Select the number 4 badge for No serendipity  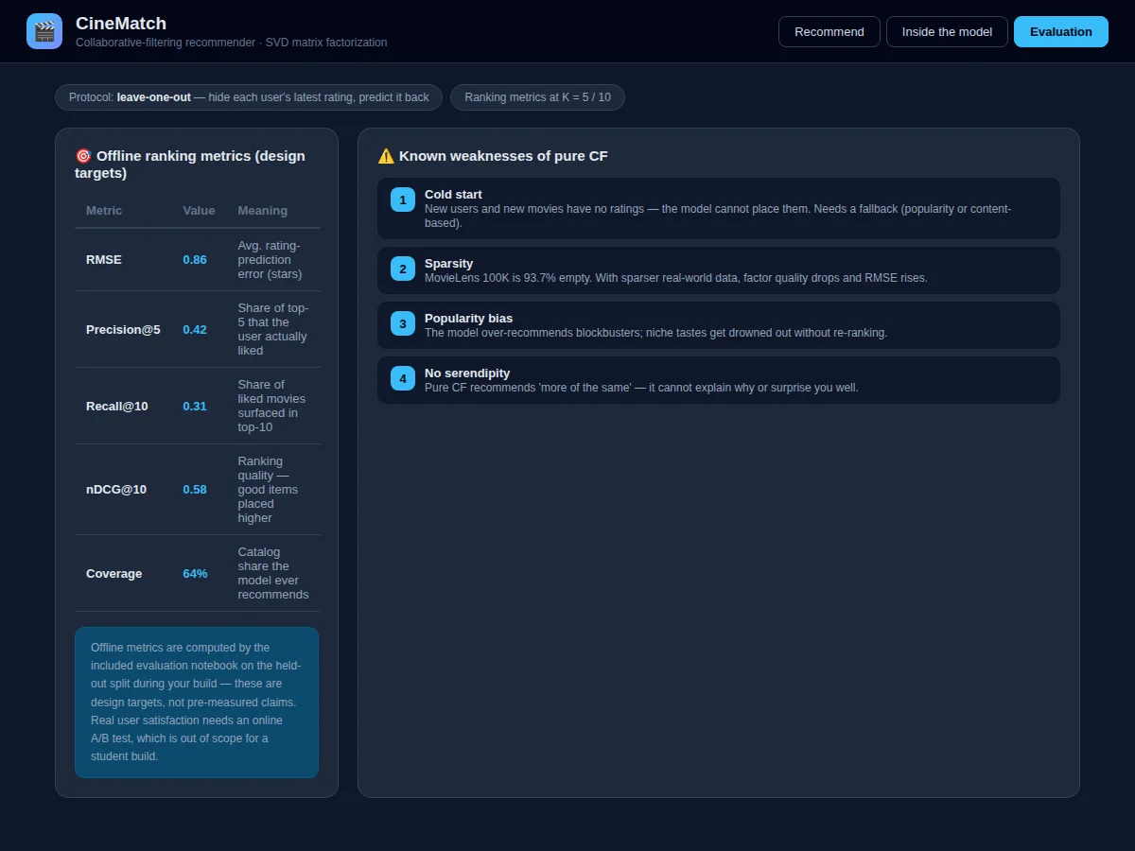(x=403, y=378)
